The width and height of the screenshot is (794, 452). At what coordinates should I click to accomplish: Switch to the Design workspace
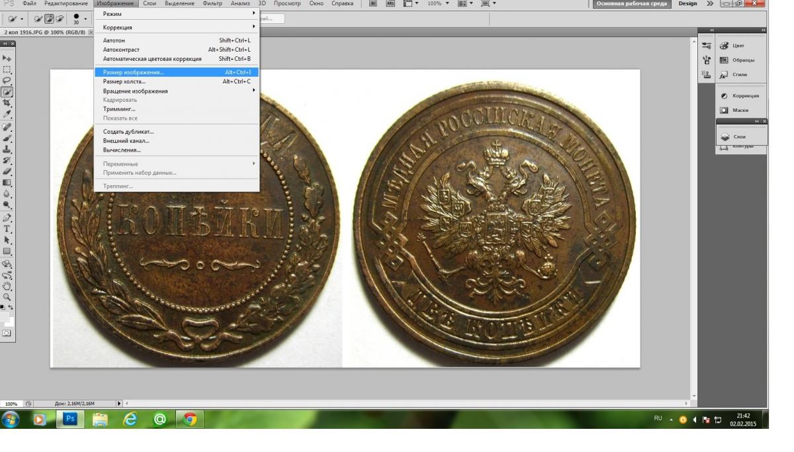(x=687, y=4)
